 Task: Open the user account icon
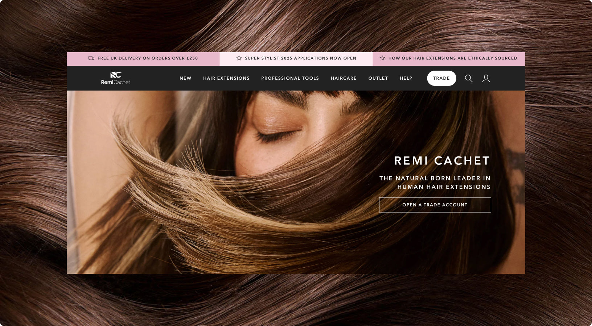click(486, 78)
